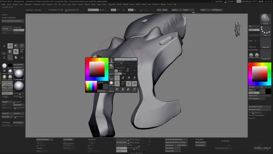Screen dimensions: 273x154
Task: Open the Preferences menu
Action: tap(112, 4)
